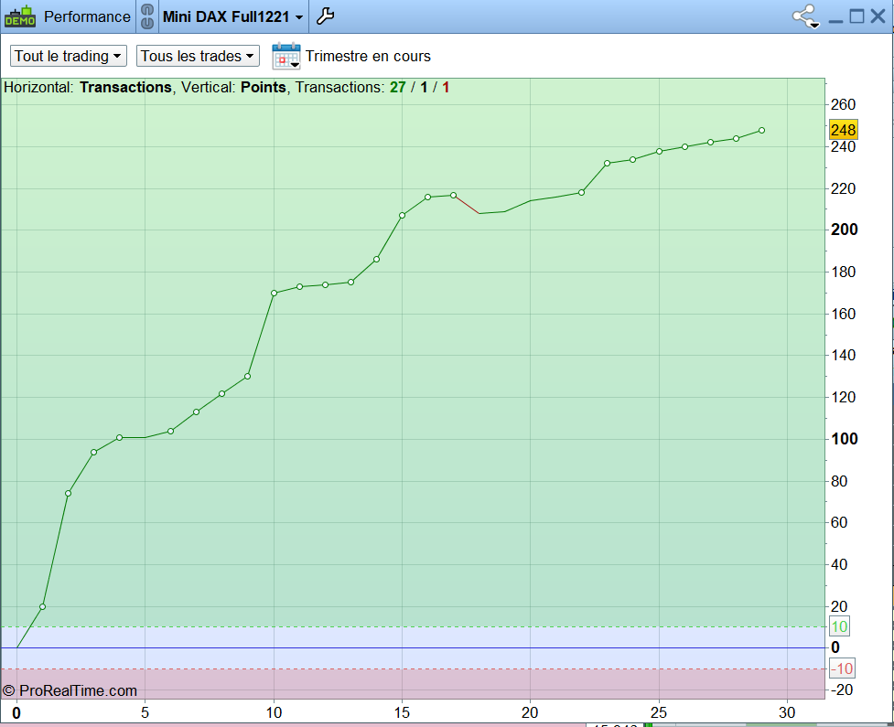
Task: Click the 25 label on horizontal axis
Action: pyautogui.click(x=659, y=712)
